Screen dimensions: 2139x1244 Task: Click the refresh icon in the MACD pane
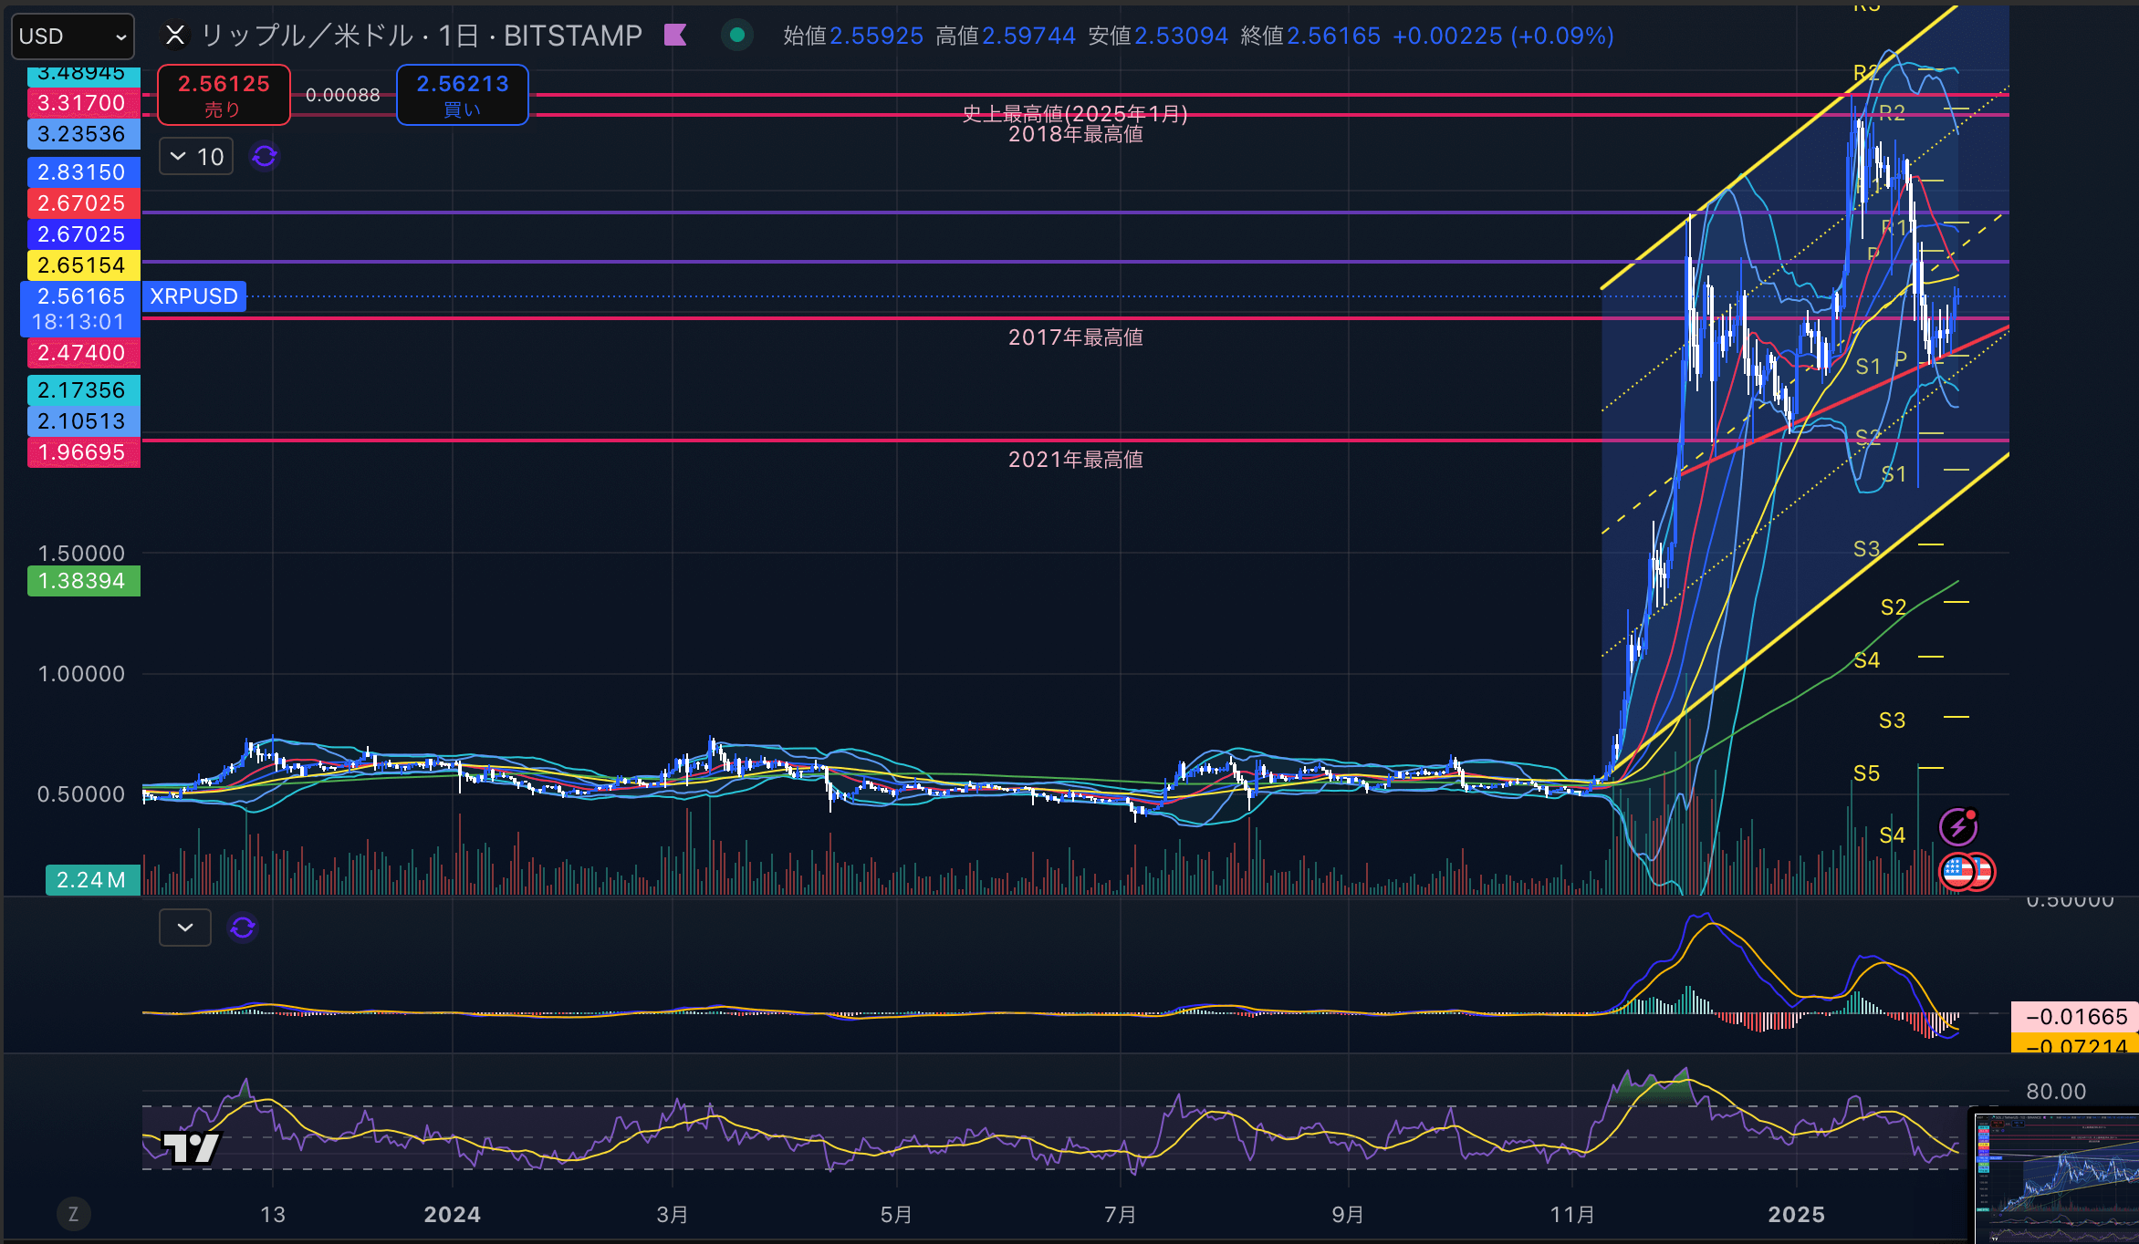coord(243,928)
